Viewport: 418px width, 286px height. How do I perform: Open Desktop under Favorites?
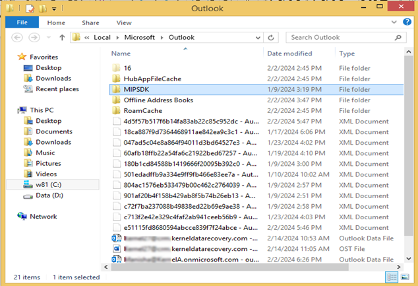point(49,67)
